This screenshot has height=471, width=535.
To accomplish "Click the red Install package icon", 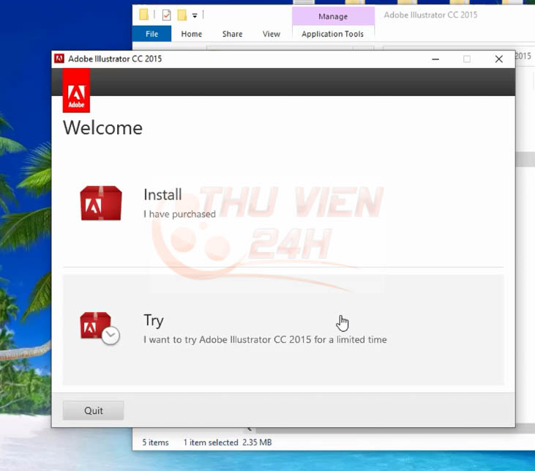I will 101,203.
